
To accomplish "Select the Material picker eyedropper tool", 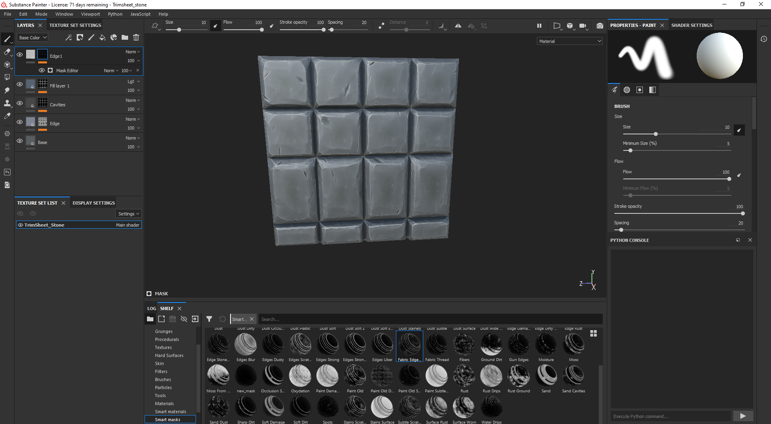I will click(7, 116).
